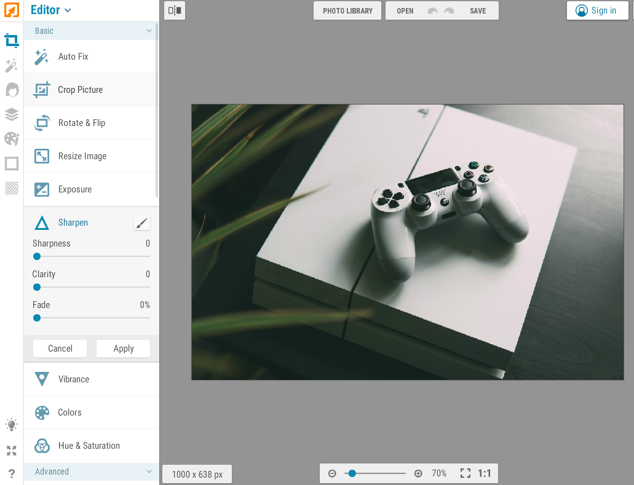Set zoom to 1:1 actual size
634x485 pixels.
[x=484, y=473]
